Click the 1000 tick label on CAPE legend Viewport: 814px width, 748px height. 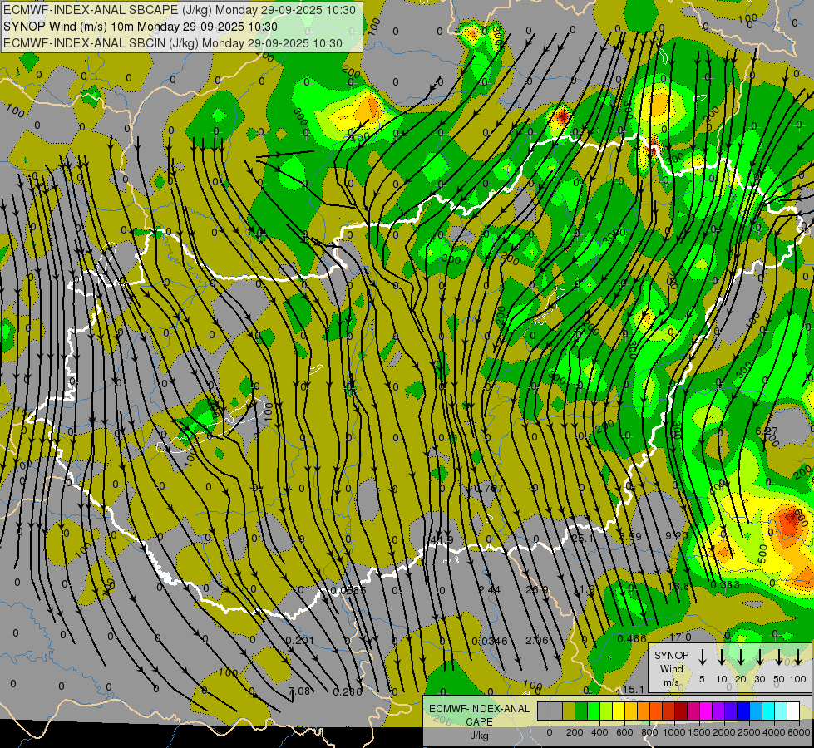click(673, 732)
